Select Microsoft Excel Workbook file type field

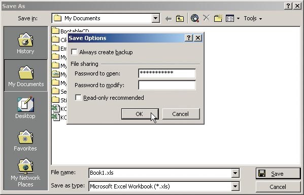click(160, 186)
